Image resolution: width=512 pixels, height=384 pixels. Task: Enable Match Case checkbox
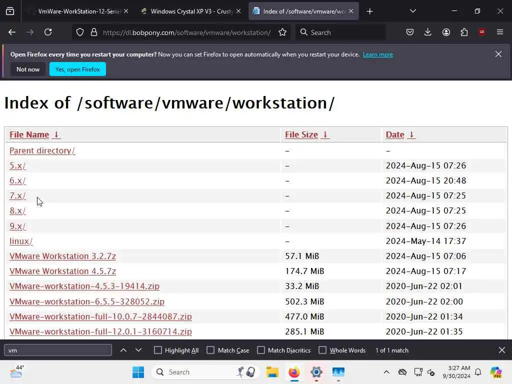point(210,350)
